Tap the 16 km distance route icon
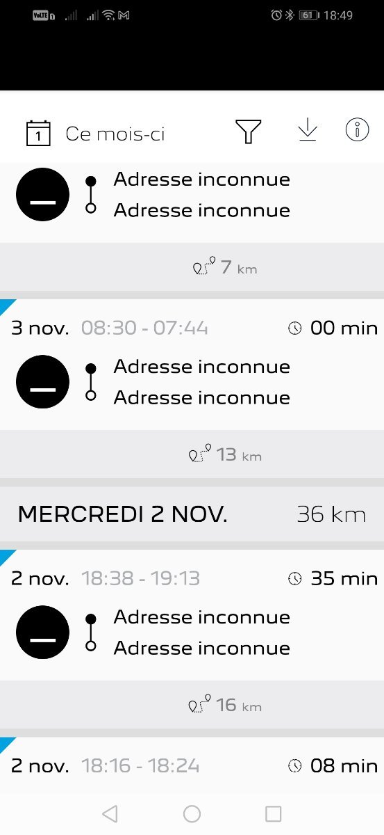The width and height of the screenshot is (384, 835). click(201, 706)
